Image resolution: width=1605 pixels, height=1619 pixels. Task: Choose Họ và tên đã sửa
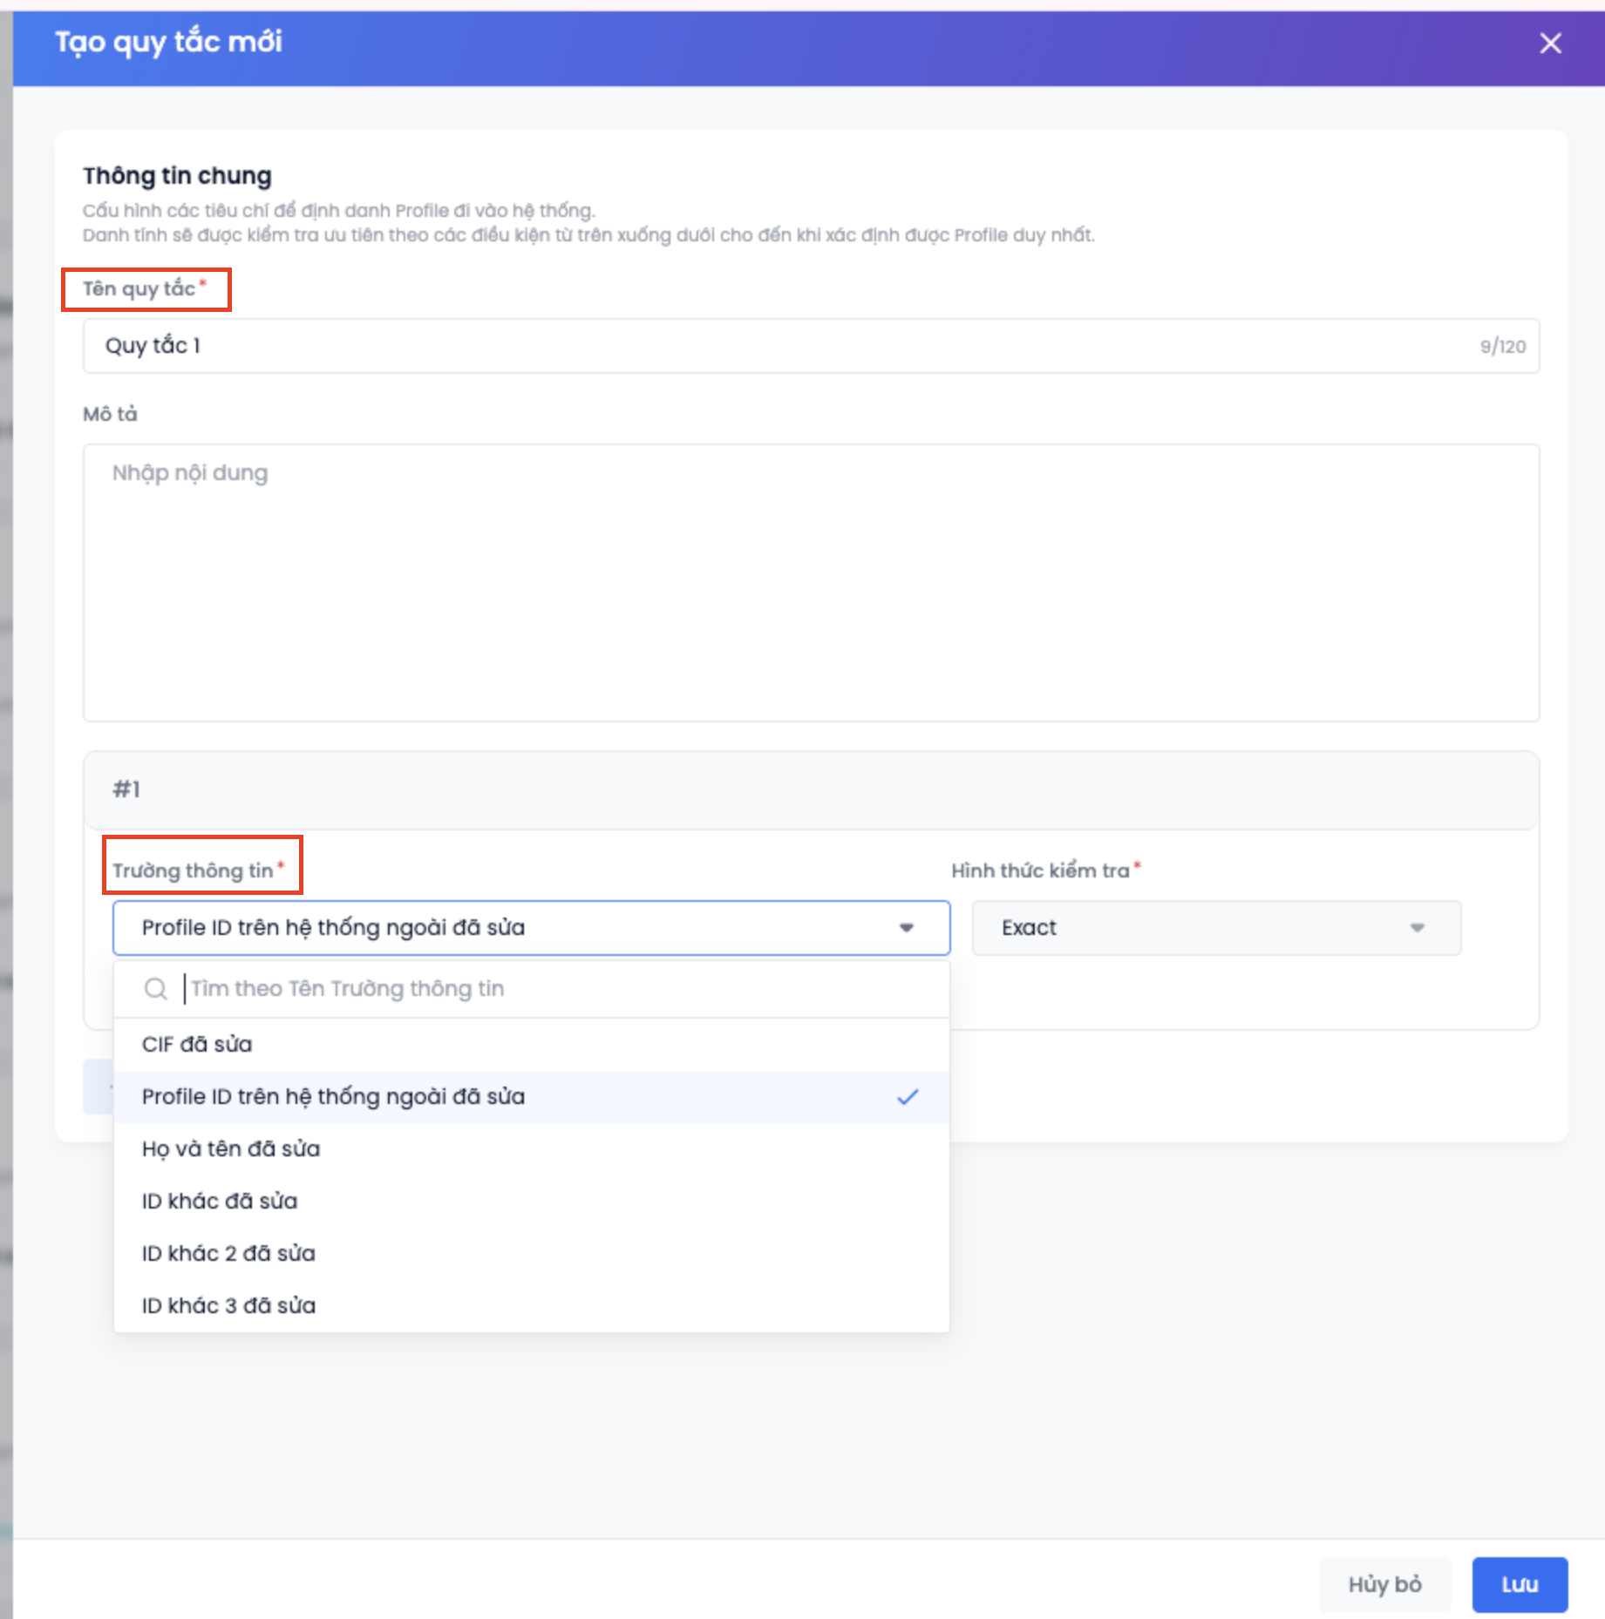231,1149
